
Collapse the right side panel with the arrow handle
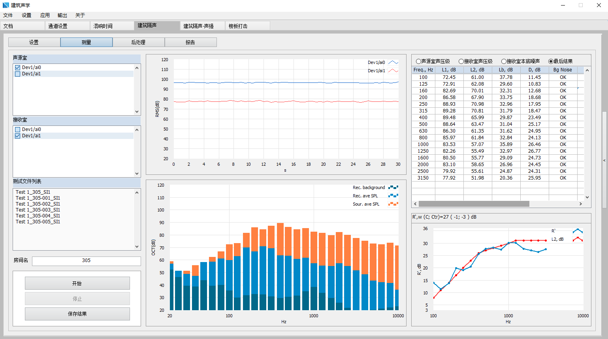point(604,160)
